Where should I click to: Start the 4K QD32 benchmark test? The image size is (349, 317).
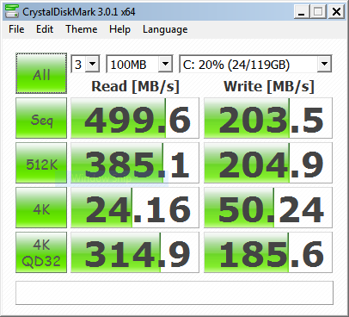[x=41, y=252]
